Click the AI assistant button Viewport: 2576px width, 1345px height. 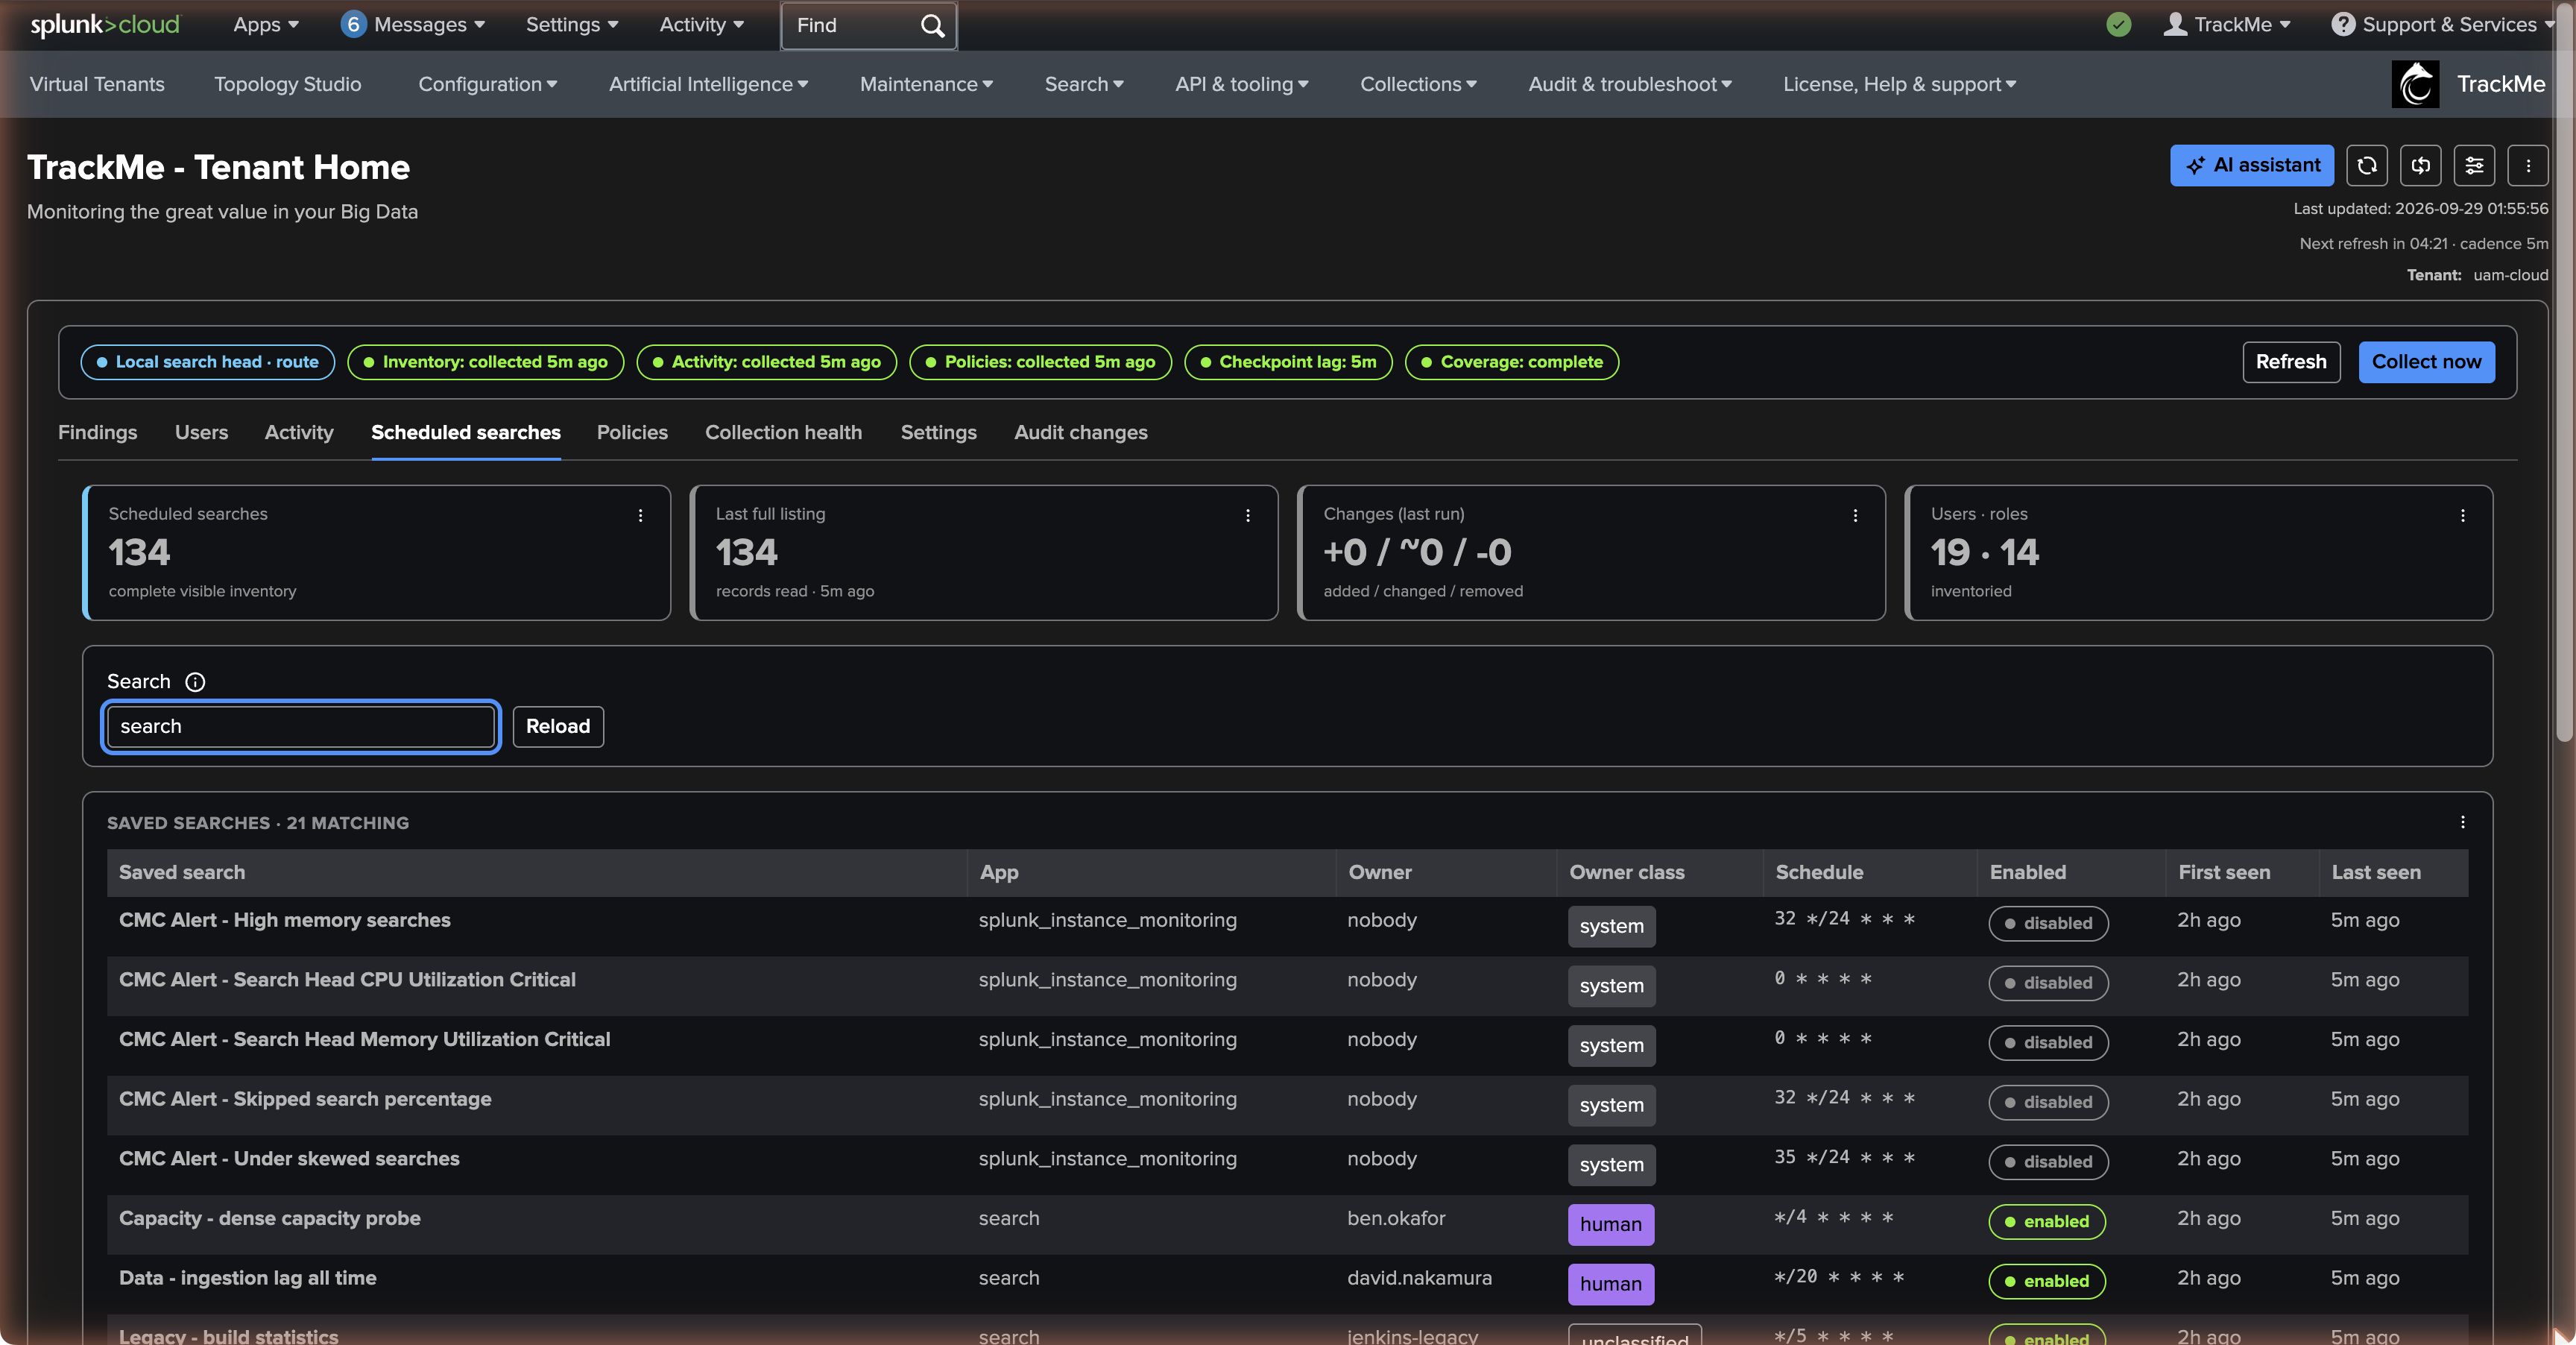[2252, 166]
